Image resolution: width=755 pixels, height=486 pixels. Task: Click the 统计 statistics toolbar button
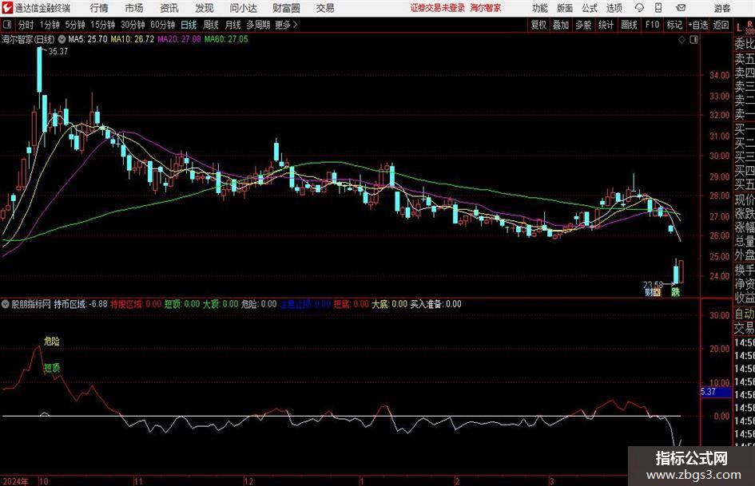[x=606, y=25]
